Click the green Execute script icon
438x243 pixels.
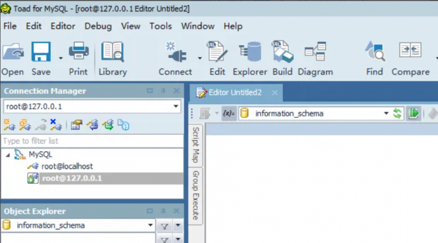point(414,113)
